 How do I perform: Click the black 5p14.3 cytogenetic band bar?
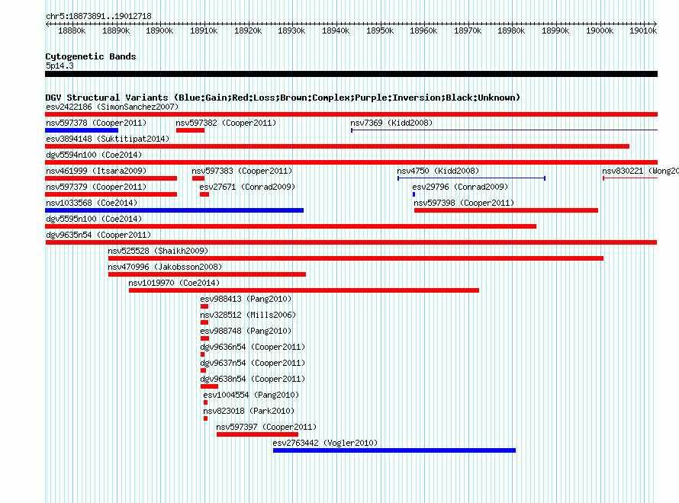coord(351,74)
